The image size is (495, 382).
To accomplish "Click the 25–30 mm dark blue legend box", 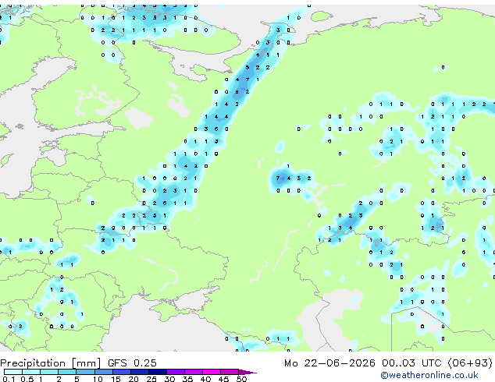I will [158, 372].
